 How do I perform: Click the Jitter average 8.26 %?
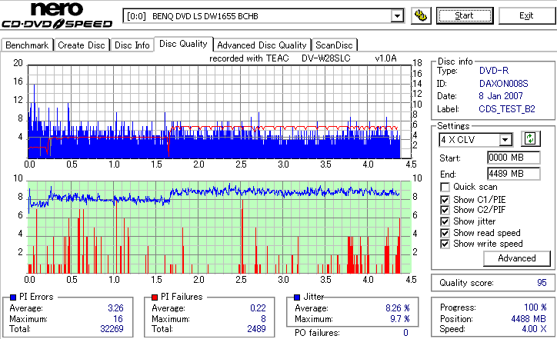pyautogui.click(x=398, y=308)
